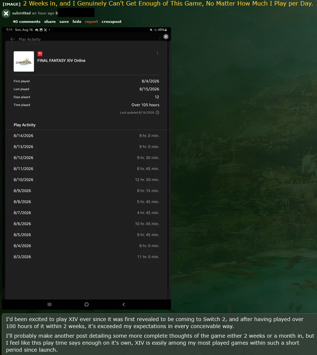Save the post using the save link
317x355 pixels.
pos(64,21)
